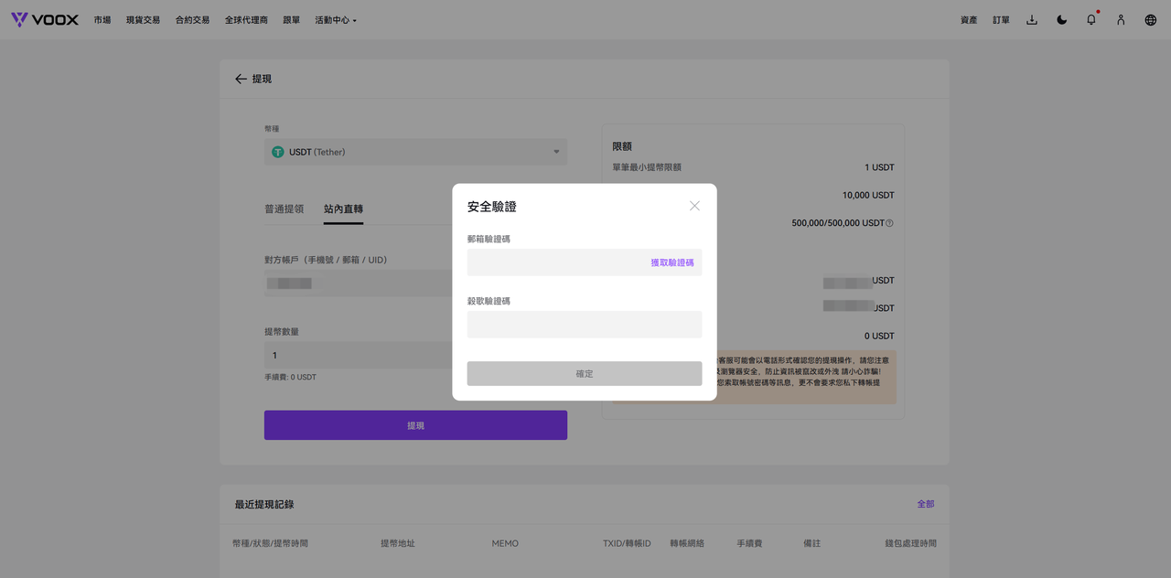Open 市場 menu item
The height and width of the screenshot is (578, 1171).
pyautogui.click(x=102, y=19)
